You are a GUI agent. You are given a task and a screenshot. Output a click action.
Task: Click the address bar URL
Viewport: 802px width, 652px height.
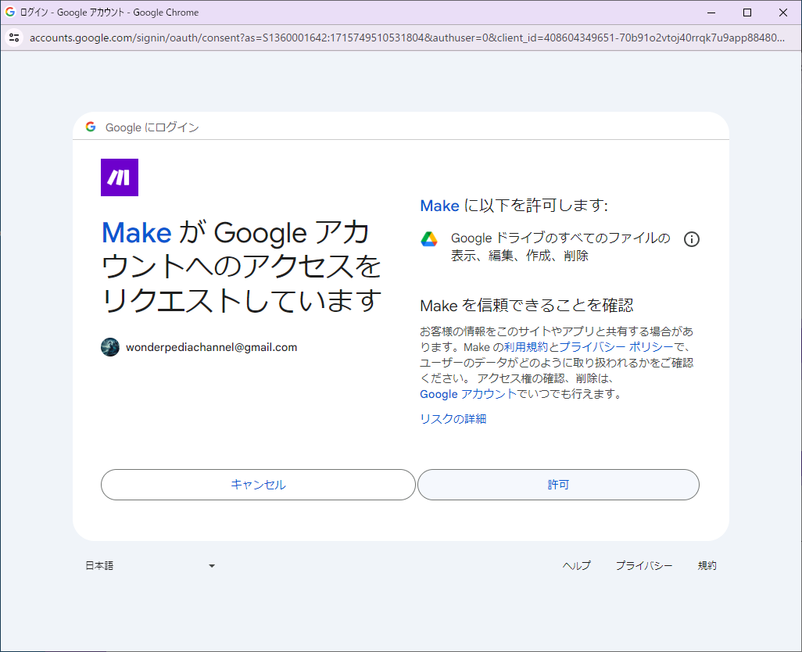coord(407,38)
